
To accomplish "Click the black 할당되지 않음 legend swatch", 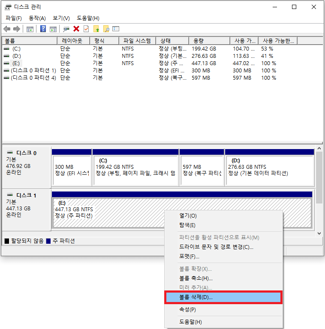I will pos(7,241).
